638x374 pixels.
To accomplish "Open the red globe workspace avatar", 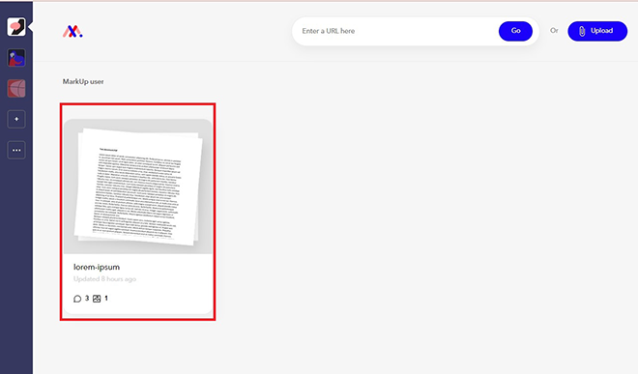I will pyautogui.click(x=16, y=88).
